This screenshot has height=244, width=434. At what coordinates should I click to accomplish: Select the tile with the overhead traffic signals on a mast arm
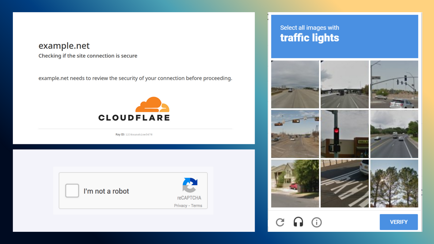295,134
